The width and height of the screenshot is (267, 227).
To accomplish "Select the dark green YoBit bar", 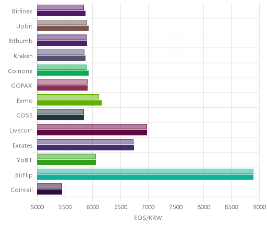I will tap(66, 162).
